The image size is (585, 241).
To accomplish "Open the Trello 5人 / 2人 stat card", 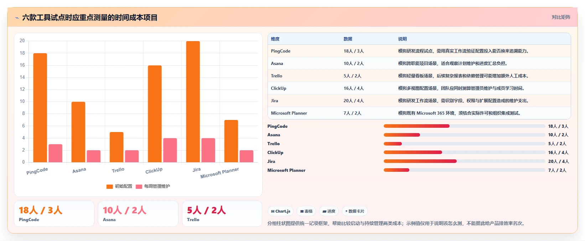I will 222,214.
